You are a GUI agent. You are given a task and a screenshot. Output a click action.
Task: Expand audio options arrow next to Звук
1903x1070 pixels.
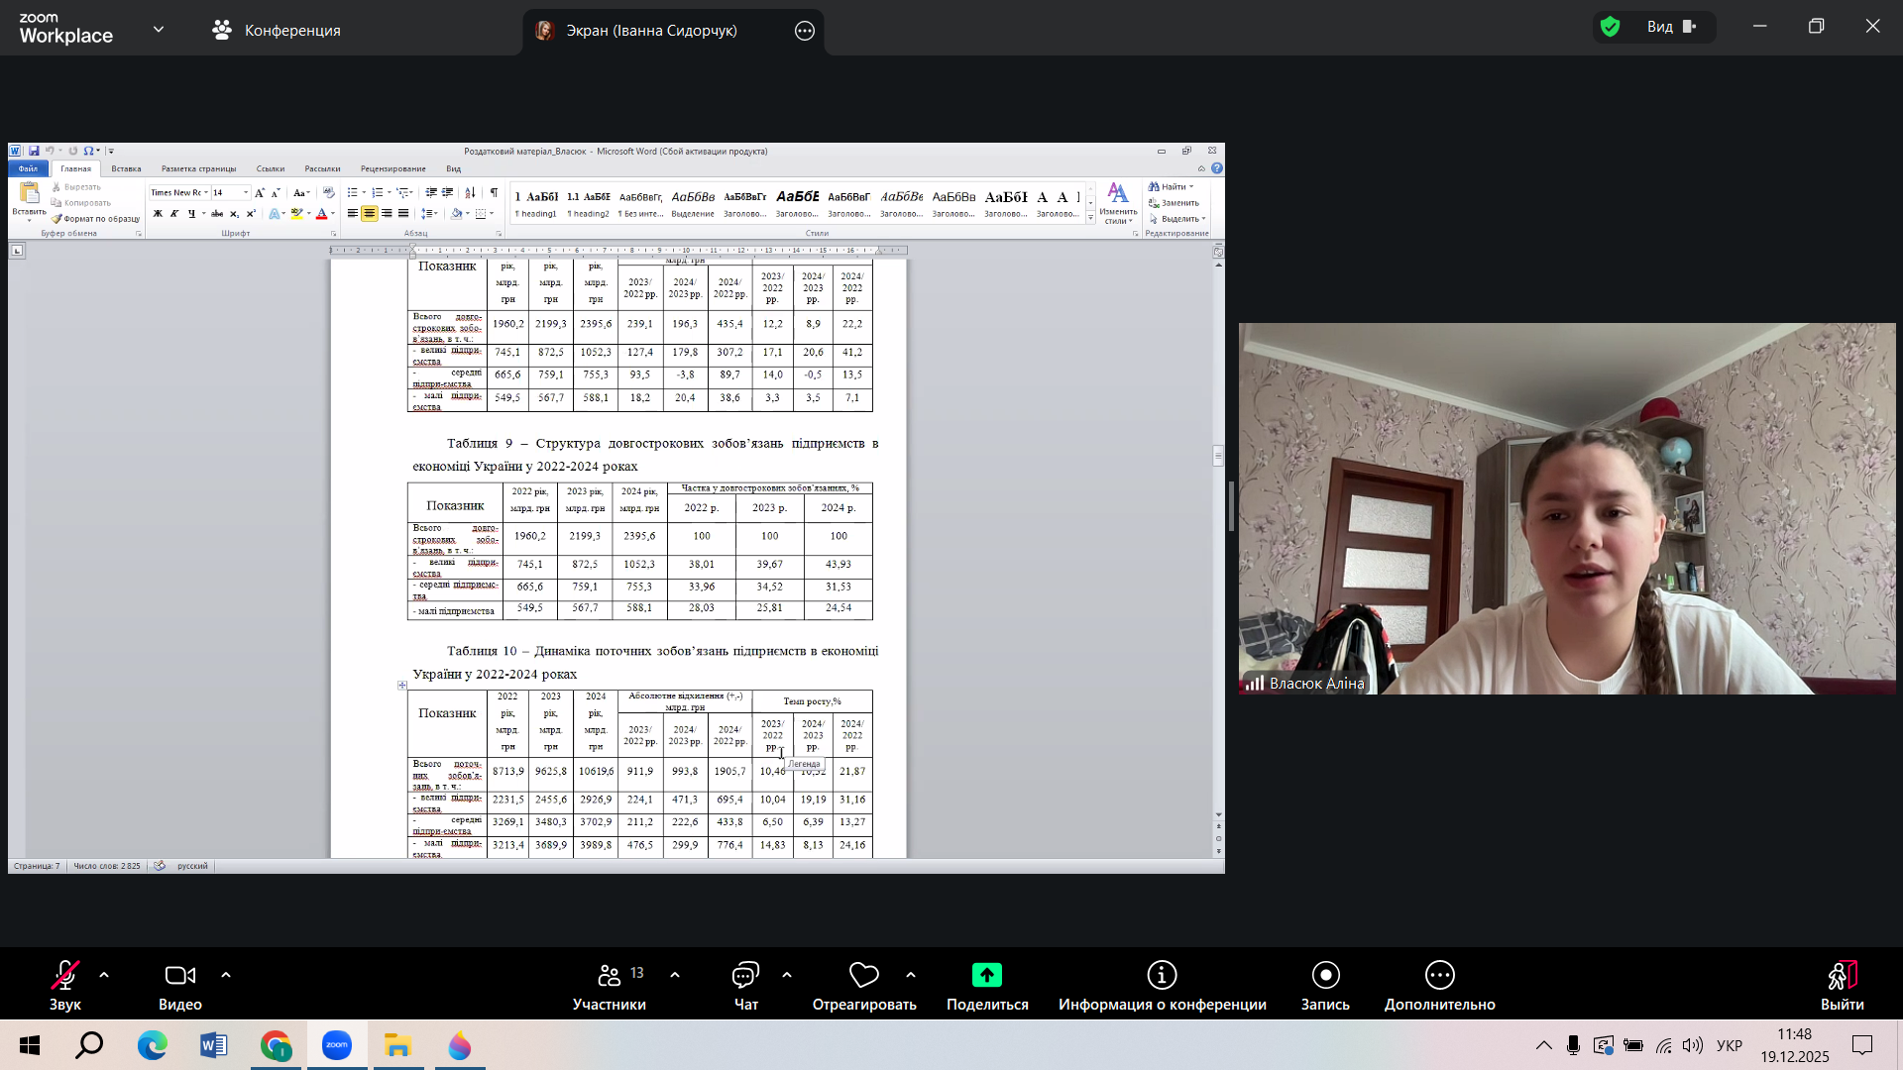click(104, 976)
